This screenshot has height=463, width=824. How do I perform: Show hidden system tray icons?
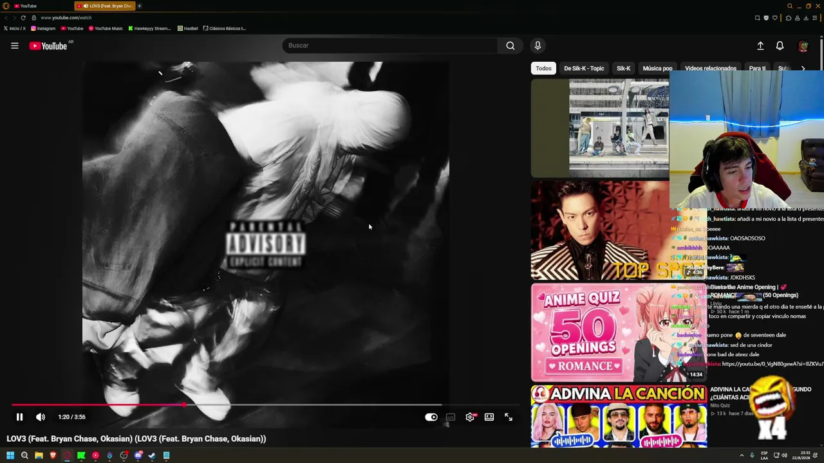coord(742,456)
